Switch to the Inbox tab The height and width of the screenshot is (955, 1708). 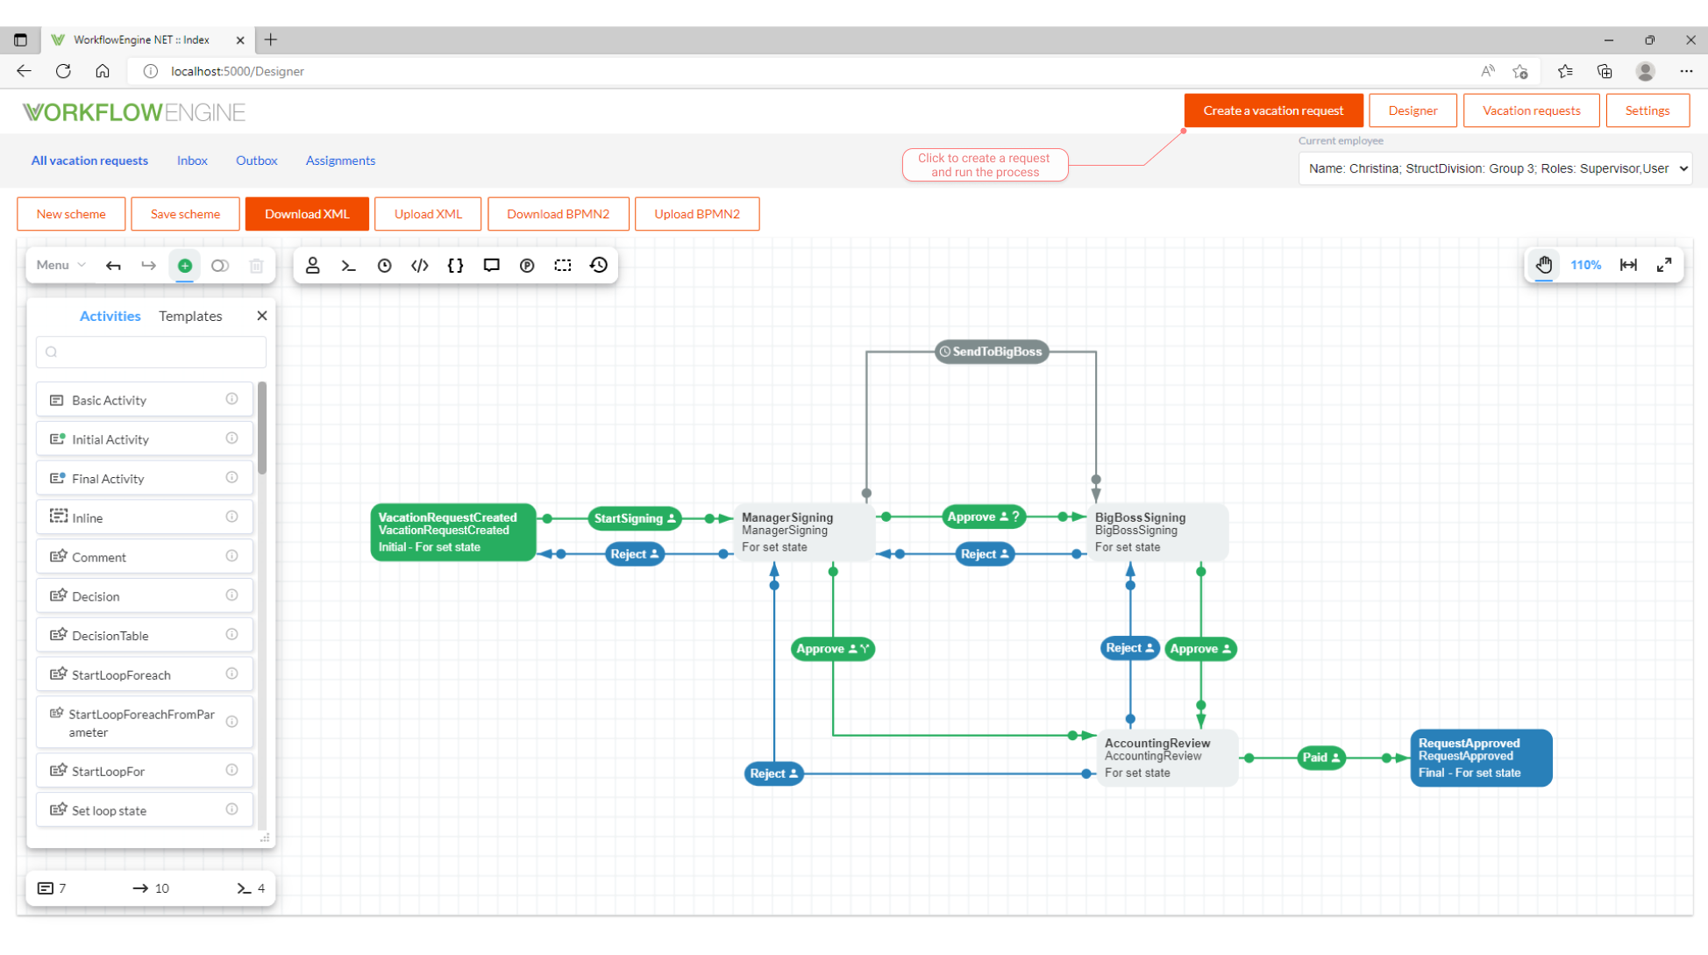click(x=192, y=160)
